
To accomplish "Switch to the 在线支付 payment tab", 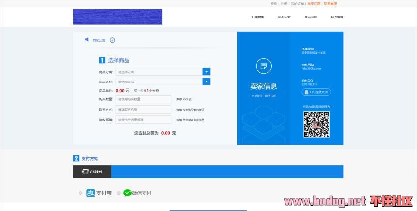I will pyautogui.click(x=92, y=172).
